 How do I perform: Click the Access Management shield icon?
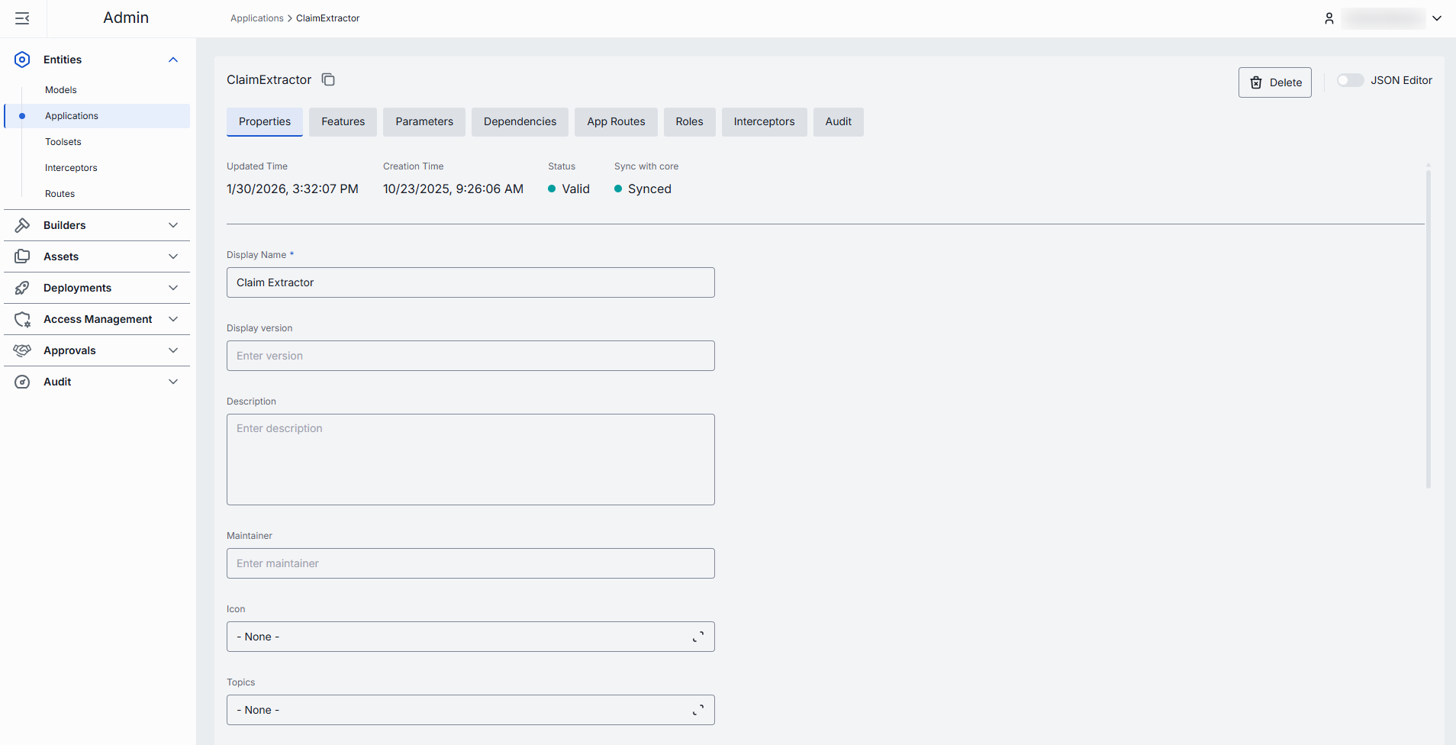tap(22, 319)
